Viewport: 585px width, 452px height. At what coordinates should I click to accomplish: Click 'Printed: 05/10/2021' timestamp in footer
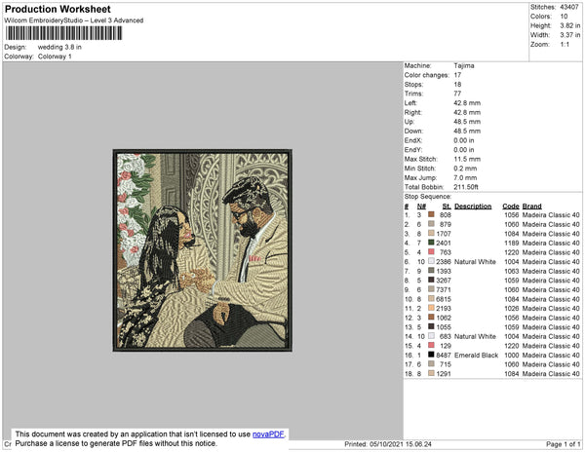coord(388,444)
